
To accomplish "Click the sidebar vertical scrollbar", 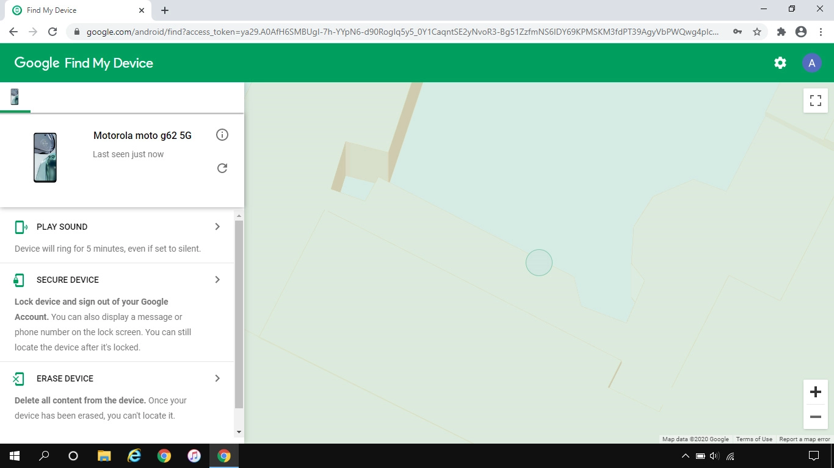I will point(239,314).
